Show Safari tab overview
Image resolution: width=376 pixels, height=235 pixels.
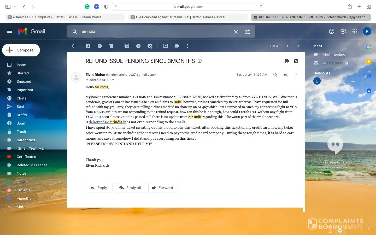pyautogui.click(x=369, y=7)
